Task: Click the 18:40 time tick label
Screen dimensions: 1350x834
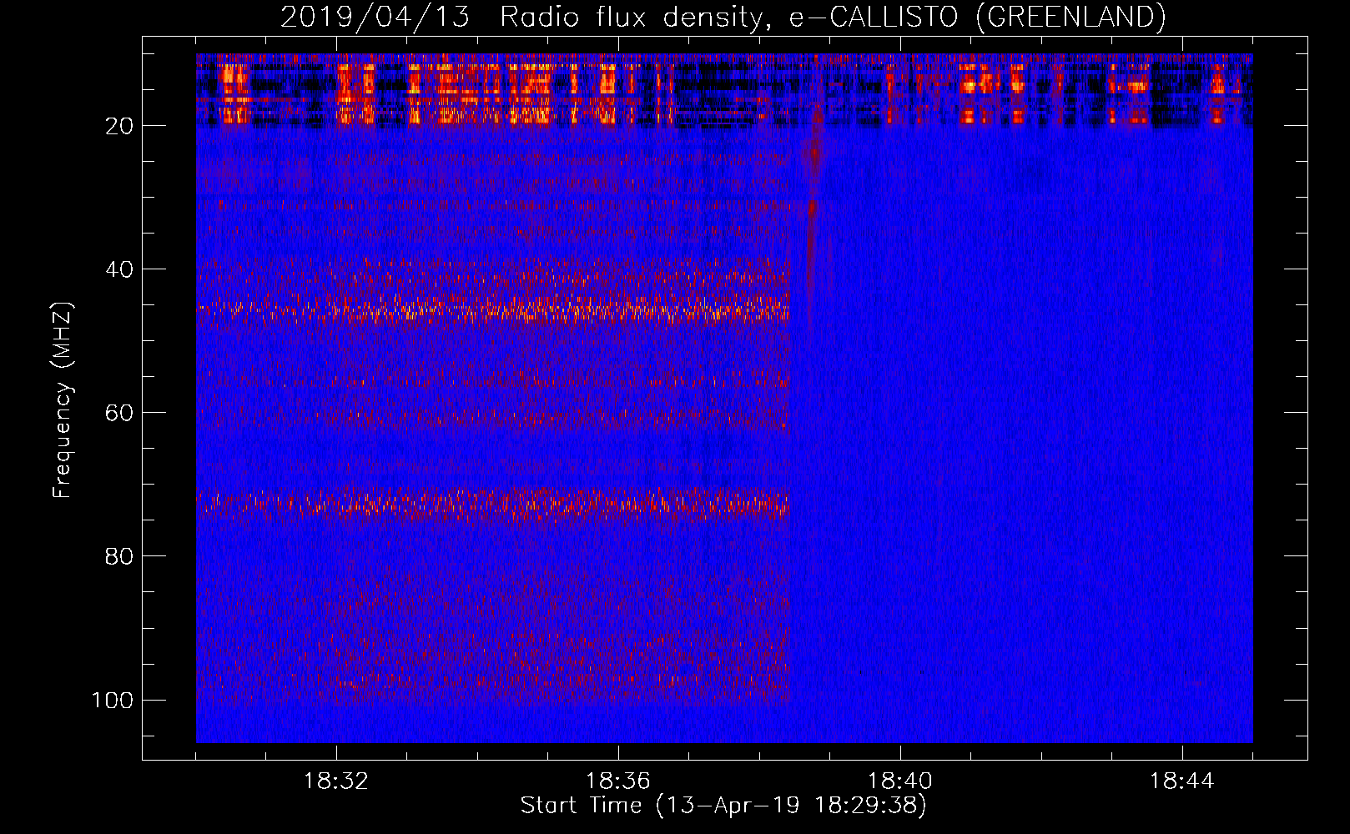Action: (900, 781)
